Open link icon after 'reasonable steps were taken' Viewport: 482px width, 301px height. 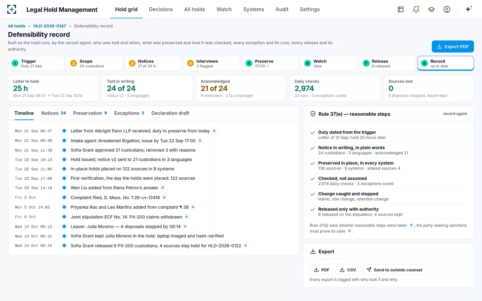tap(411, 225)
